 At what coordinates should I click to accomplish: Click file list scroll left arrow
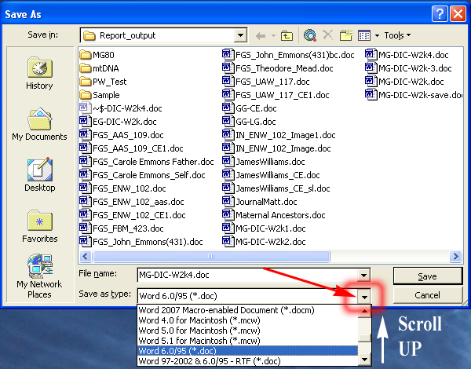pyautogui.click(x=86, y=256)
